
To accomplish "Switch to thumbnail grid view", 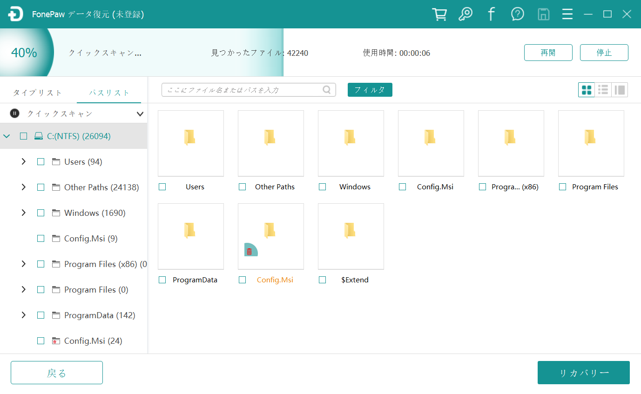I will tap(587, 90).
